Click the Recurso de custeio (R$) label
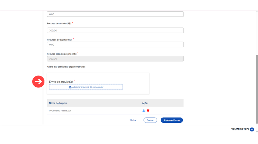The width and height of the screenshot is (258, 144). (59, 24)
